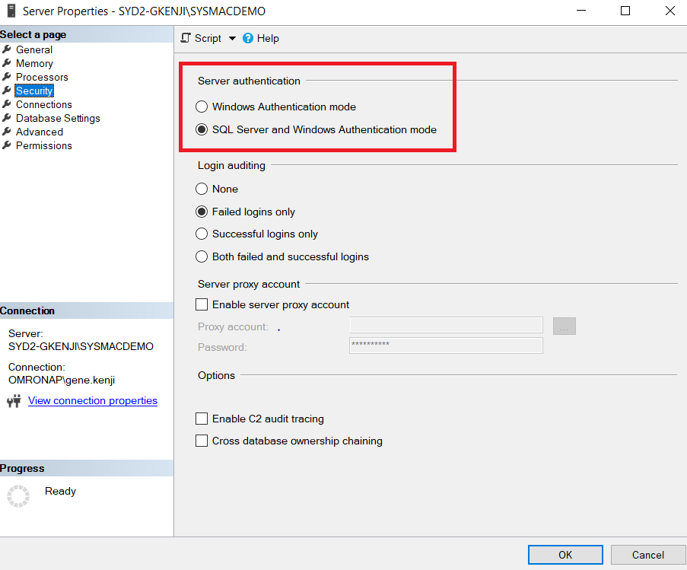
Task: Select the Connections page icon
Action: coord(8,104)
